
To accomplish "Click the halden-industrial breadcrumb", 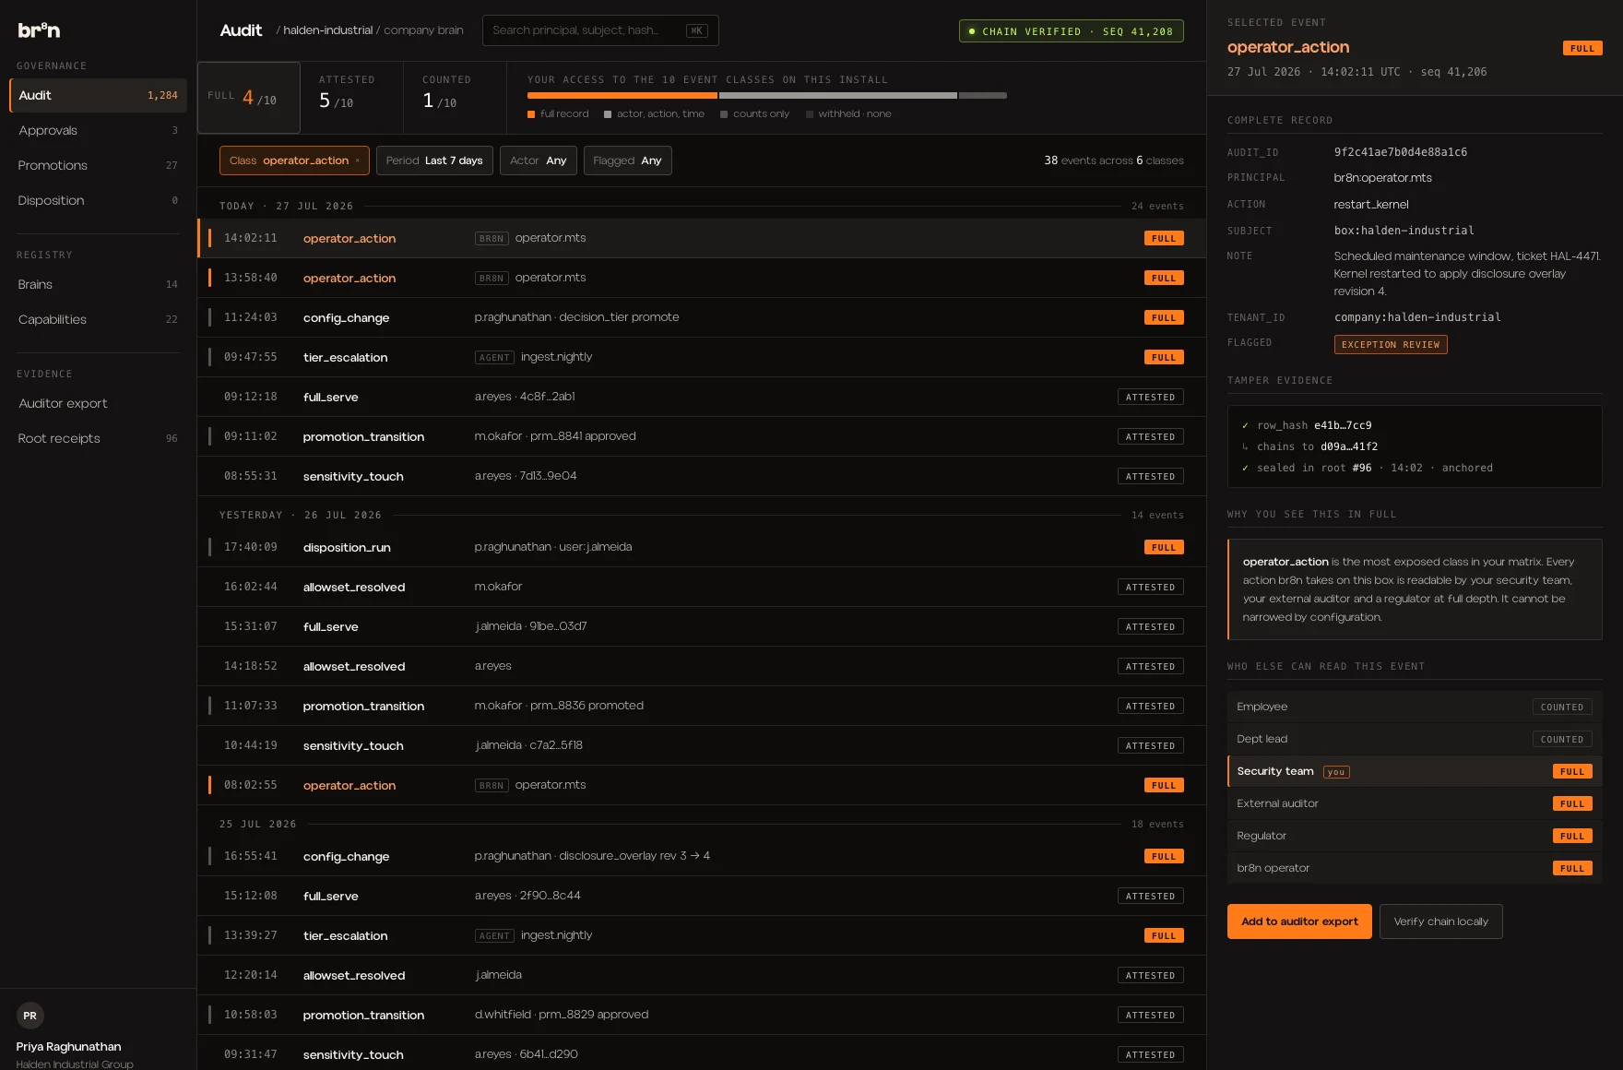I will tap(327, 30).
